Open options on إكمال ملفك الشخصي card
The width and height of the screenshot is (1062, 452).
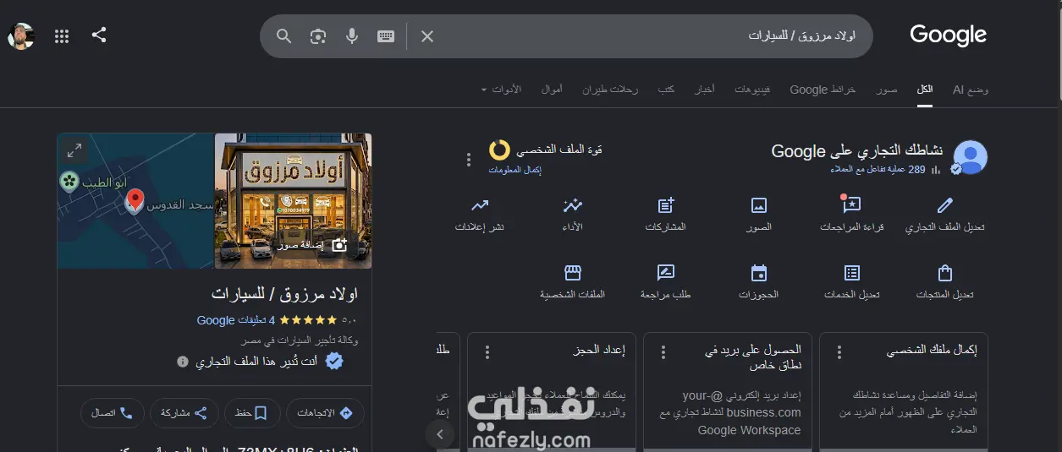point(839,352)
